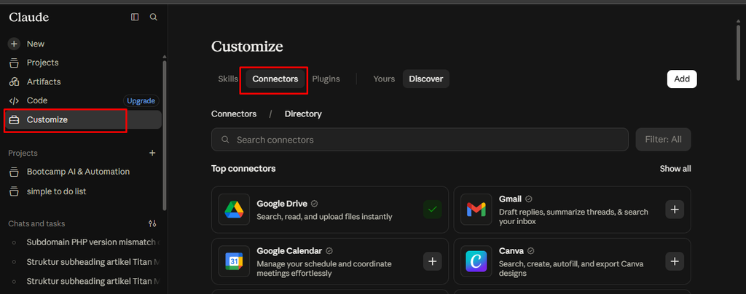Select Customize in the sidebar
The height and width of the screenshot is (294, 746).
click(83, 119)
